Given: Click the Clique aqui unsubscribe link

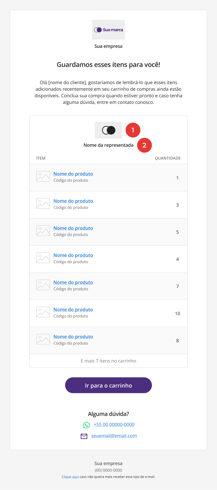Looking at the screenshot, I should coord(70,477).
